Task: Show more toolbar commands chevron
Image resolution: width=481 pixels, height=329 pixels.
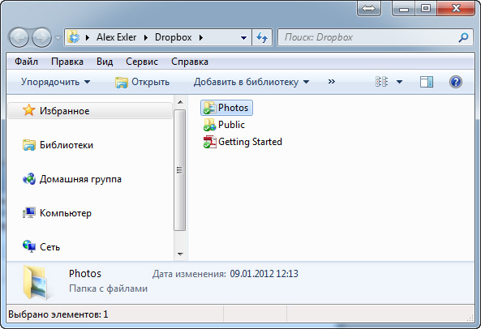Action: point(331,82)
